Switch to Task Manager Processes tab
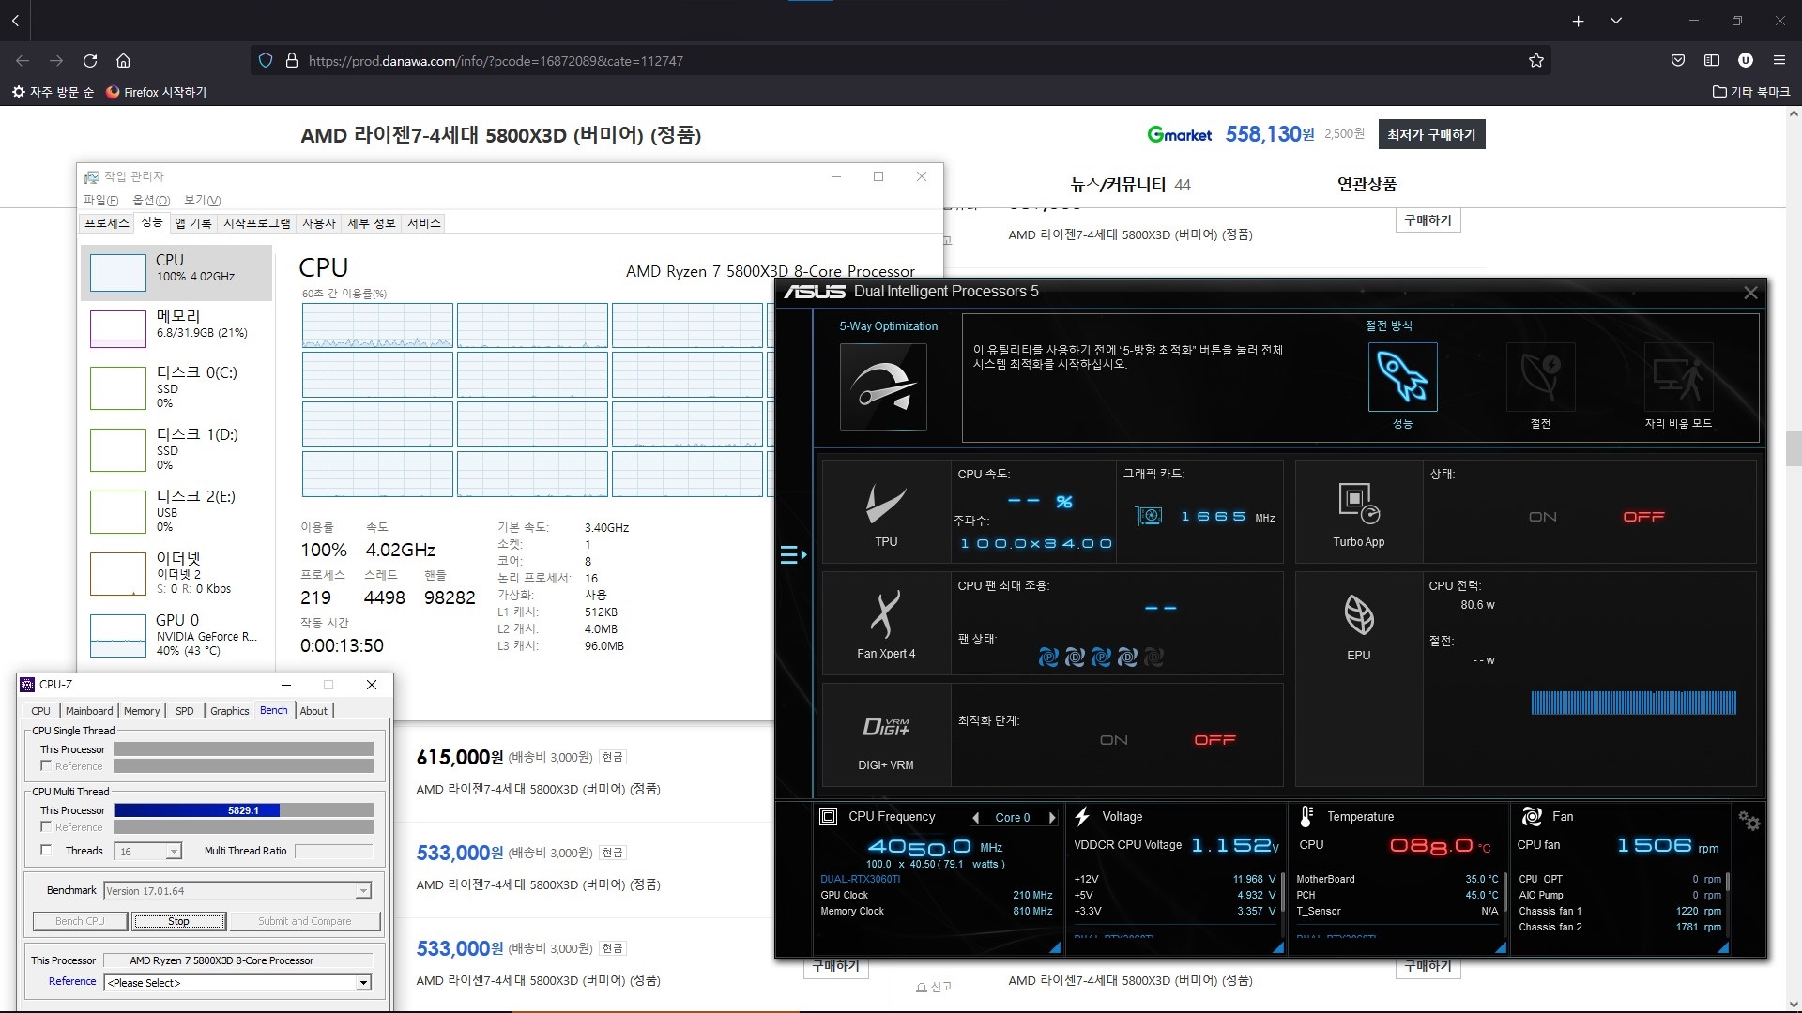 [x=106, y=223]
